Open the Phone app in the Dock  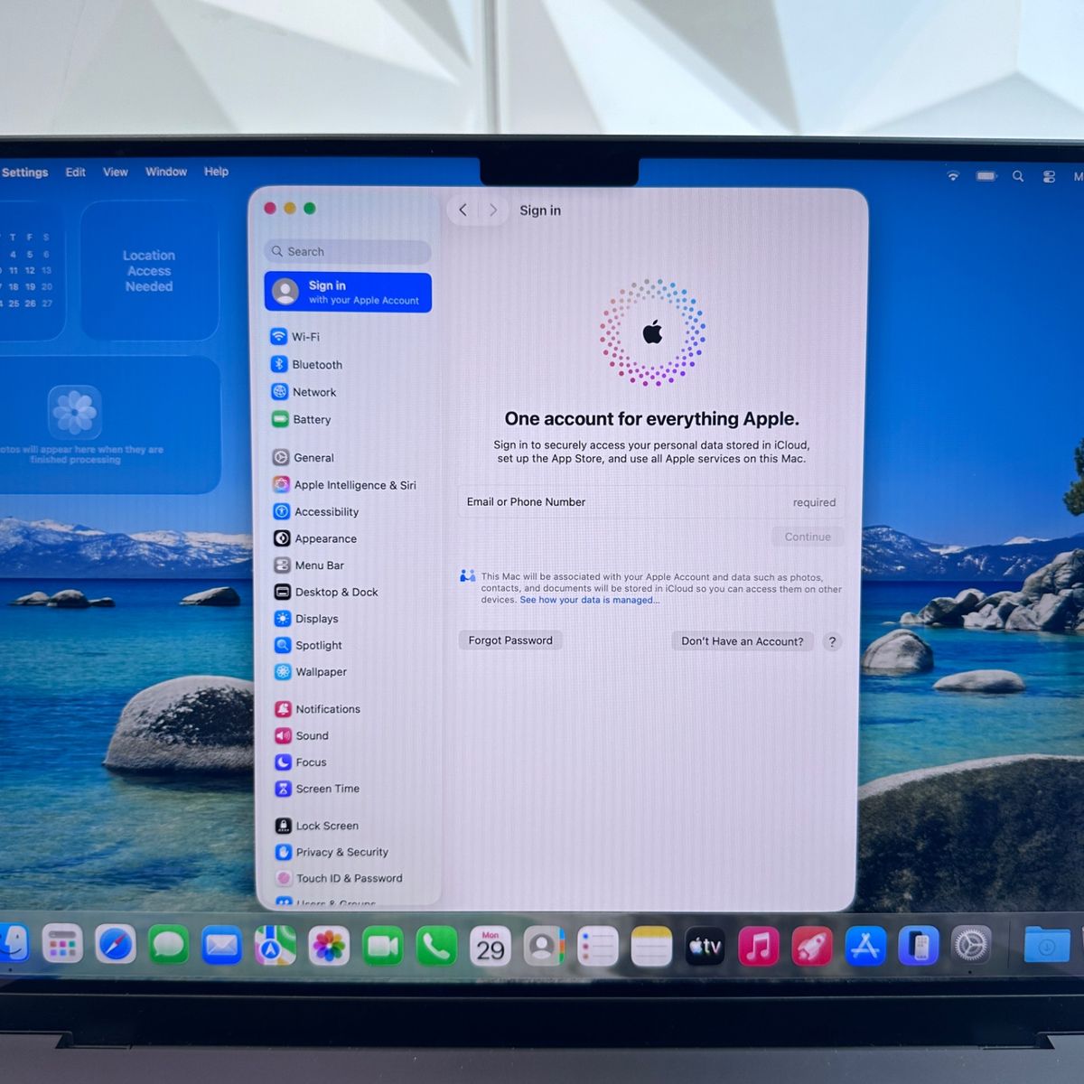pyautogui.click(x=436, y=947)
